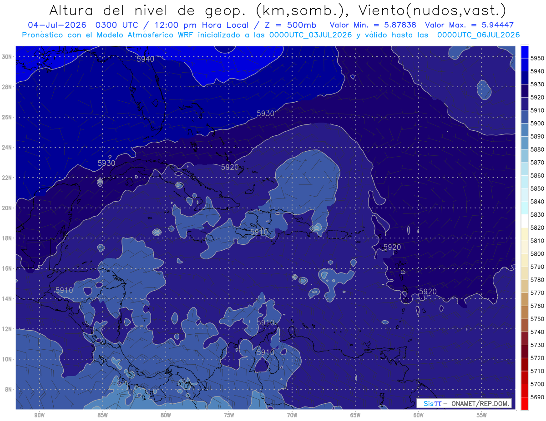Click the 5700 legend value
The image size is (546, 421).
[x=537, y=384]
